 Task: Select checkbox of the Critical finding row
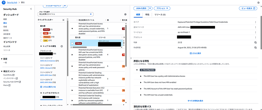pyautogui.click(x=72, y=43)
